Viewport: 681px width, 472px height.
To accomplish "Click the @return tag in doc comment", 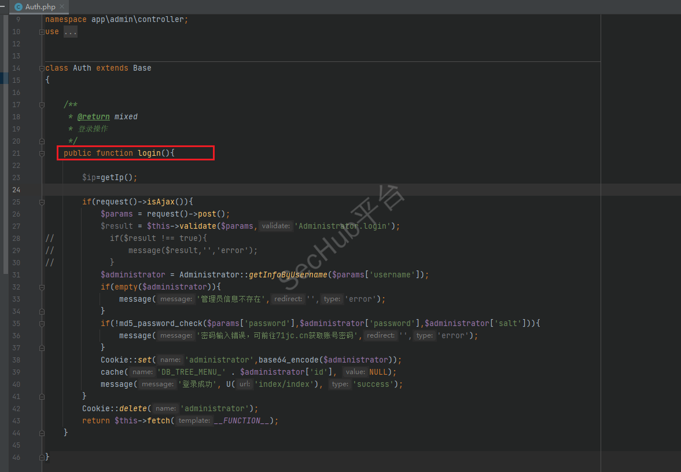I will tap(93, 117).
